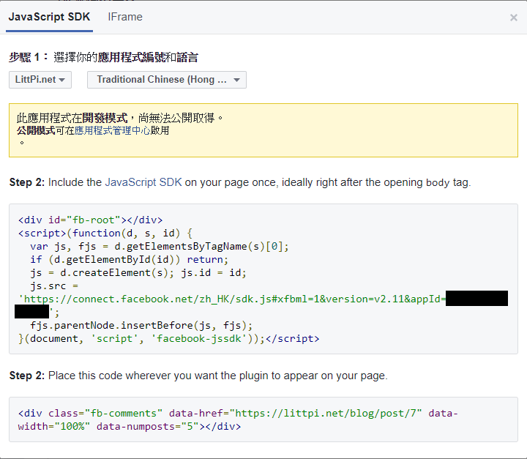The height and width of the screenshot is (459, 527).
Task: Click the if (d.getElementById(id)) return line
Action: pyautogui.click(x=129, y=260)
